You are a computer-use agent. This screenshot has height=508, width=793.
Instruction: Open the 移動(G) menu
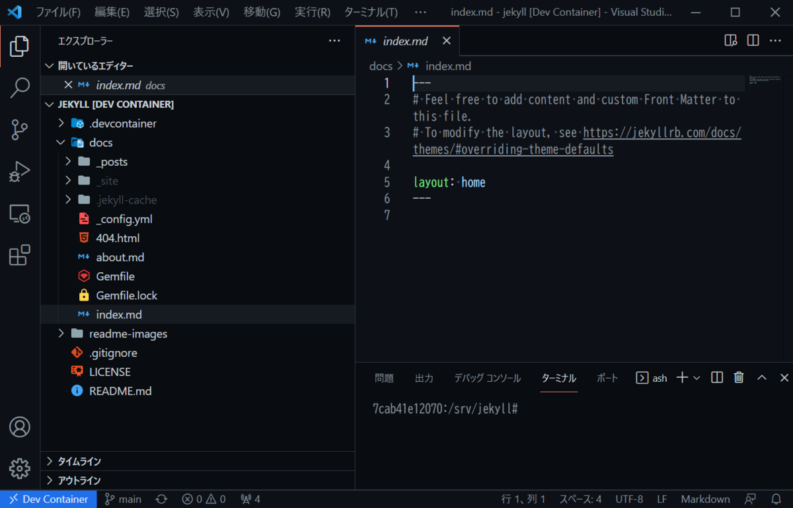262,13
